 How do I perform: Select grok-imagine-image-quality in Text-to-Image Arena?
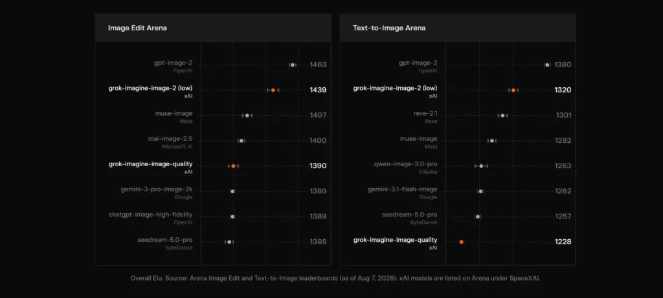(396, 240)
